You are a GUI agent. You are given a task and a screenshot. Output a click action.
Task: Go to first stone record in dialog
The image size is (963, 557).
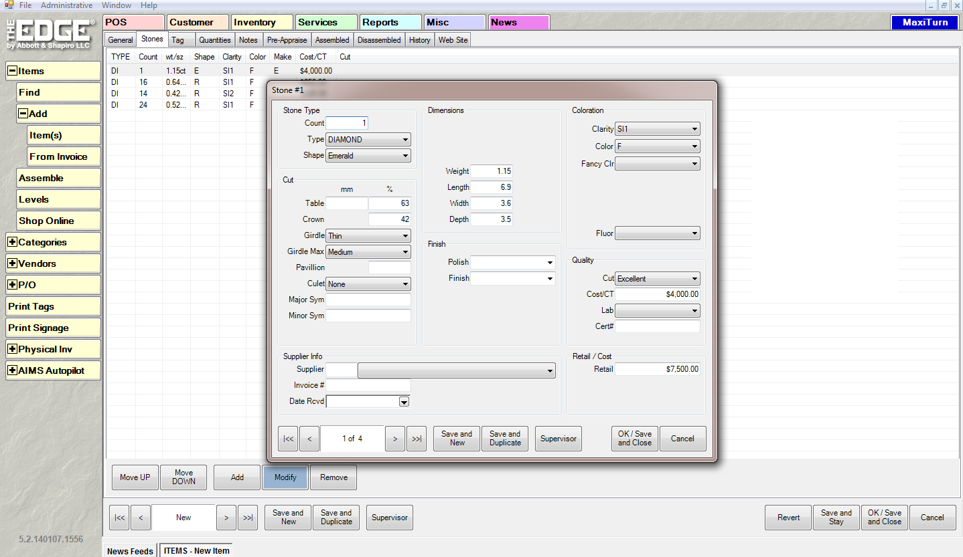pyautogui.click(x=288, y=439)
